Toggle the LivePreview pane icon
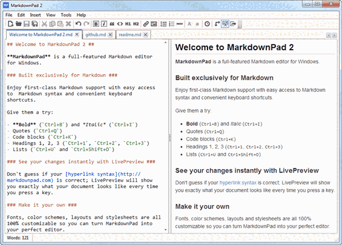The width and height of the screenshot is (342, 245). [225, 23]
